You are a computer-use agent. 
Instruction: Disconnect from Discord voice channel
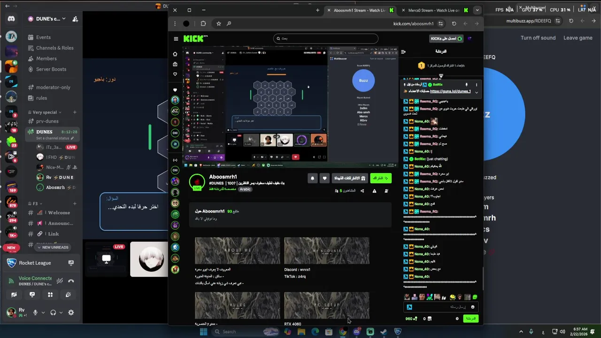[71, 281]
